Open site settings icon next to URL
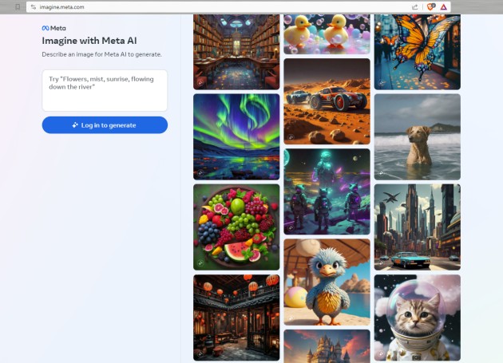This screenshot has height=363, width=503. [x=33, y=6]
